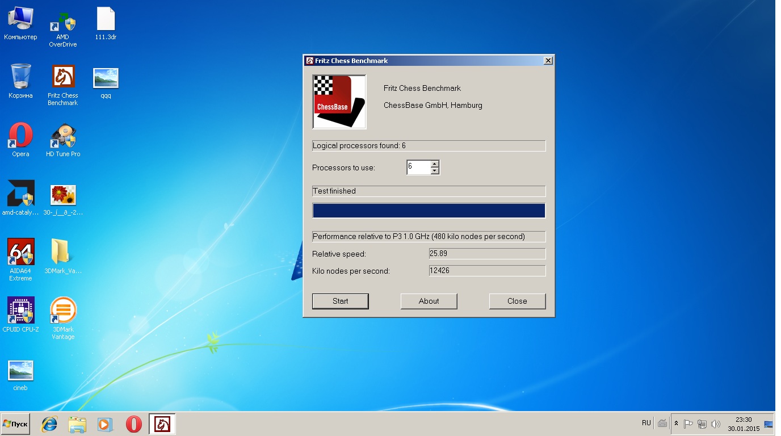
Task: Open Windows Explorer folder icon in taskbar
Action: (x=77, y=424)
